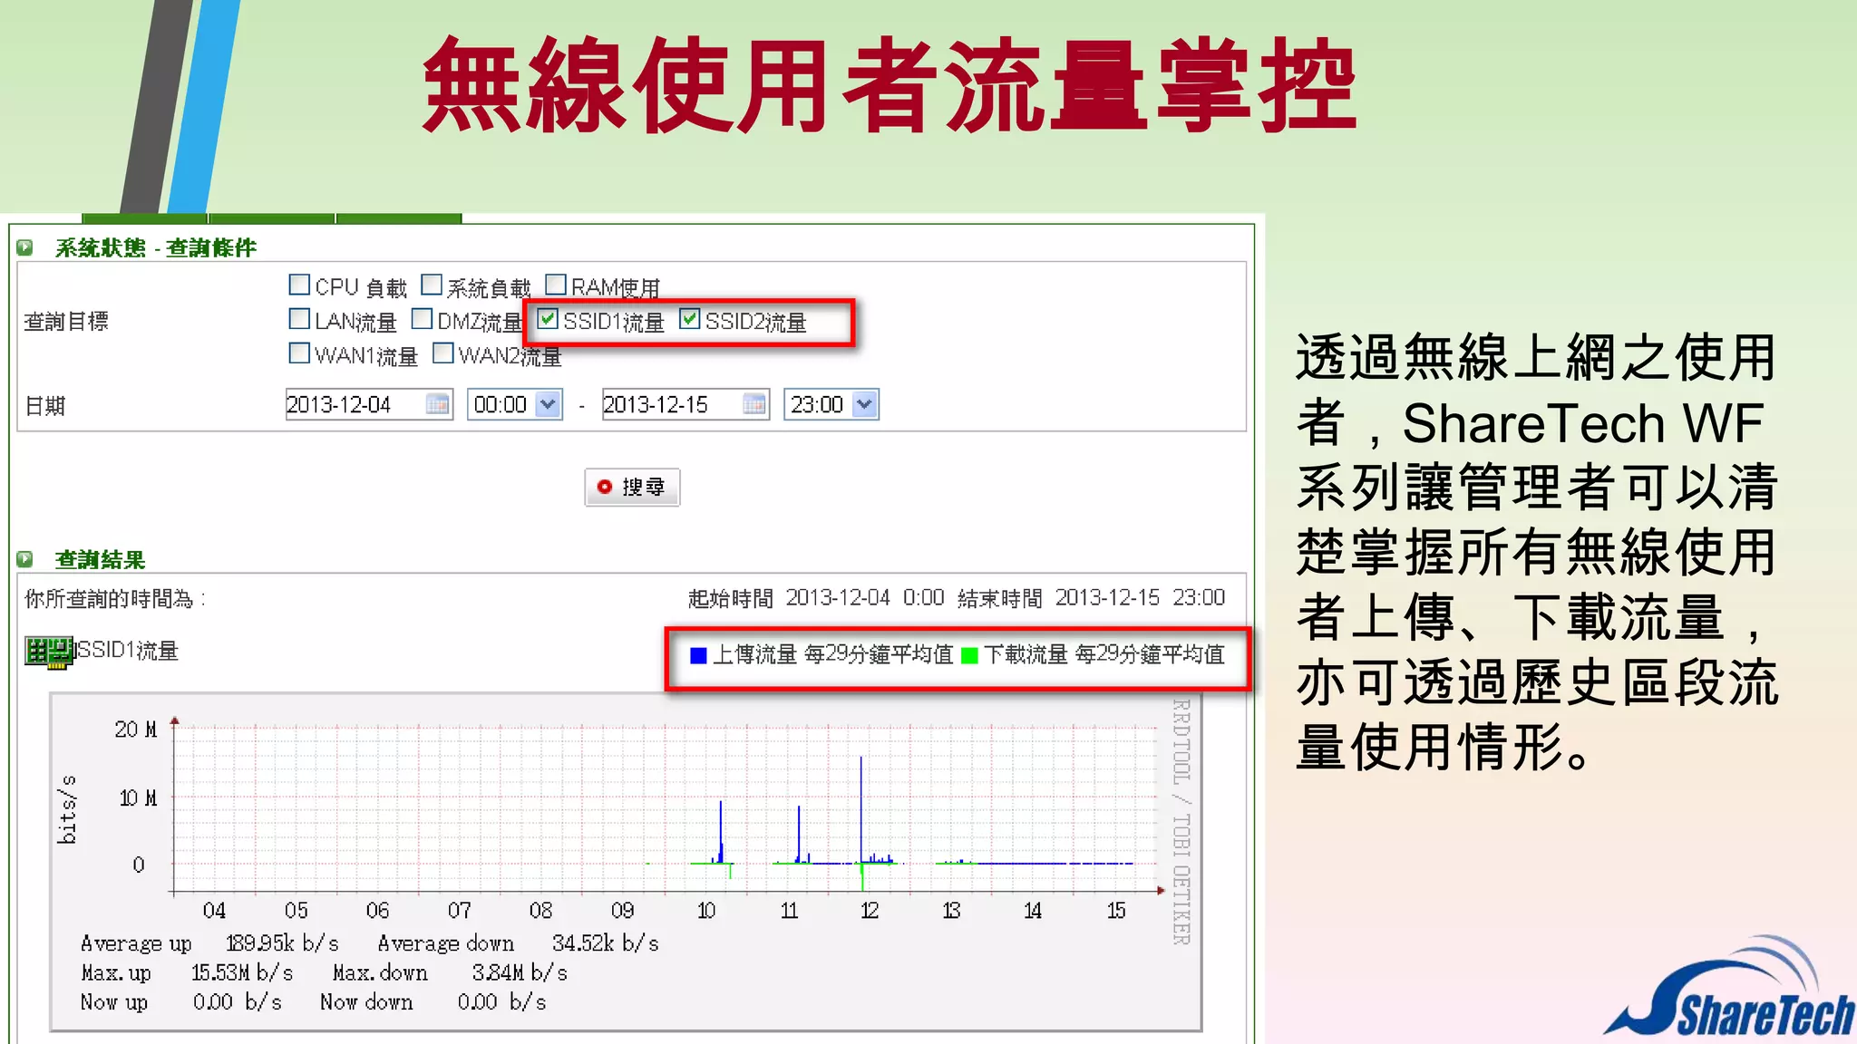This screenshot has height=1044, width=1857.
Task: Check the LAN流量 option
Action: click(299, 319)
